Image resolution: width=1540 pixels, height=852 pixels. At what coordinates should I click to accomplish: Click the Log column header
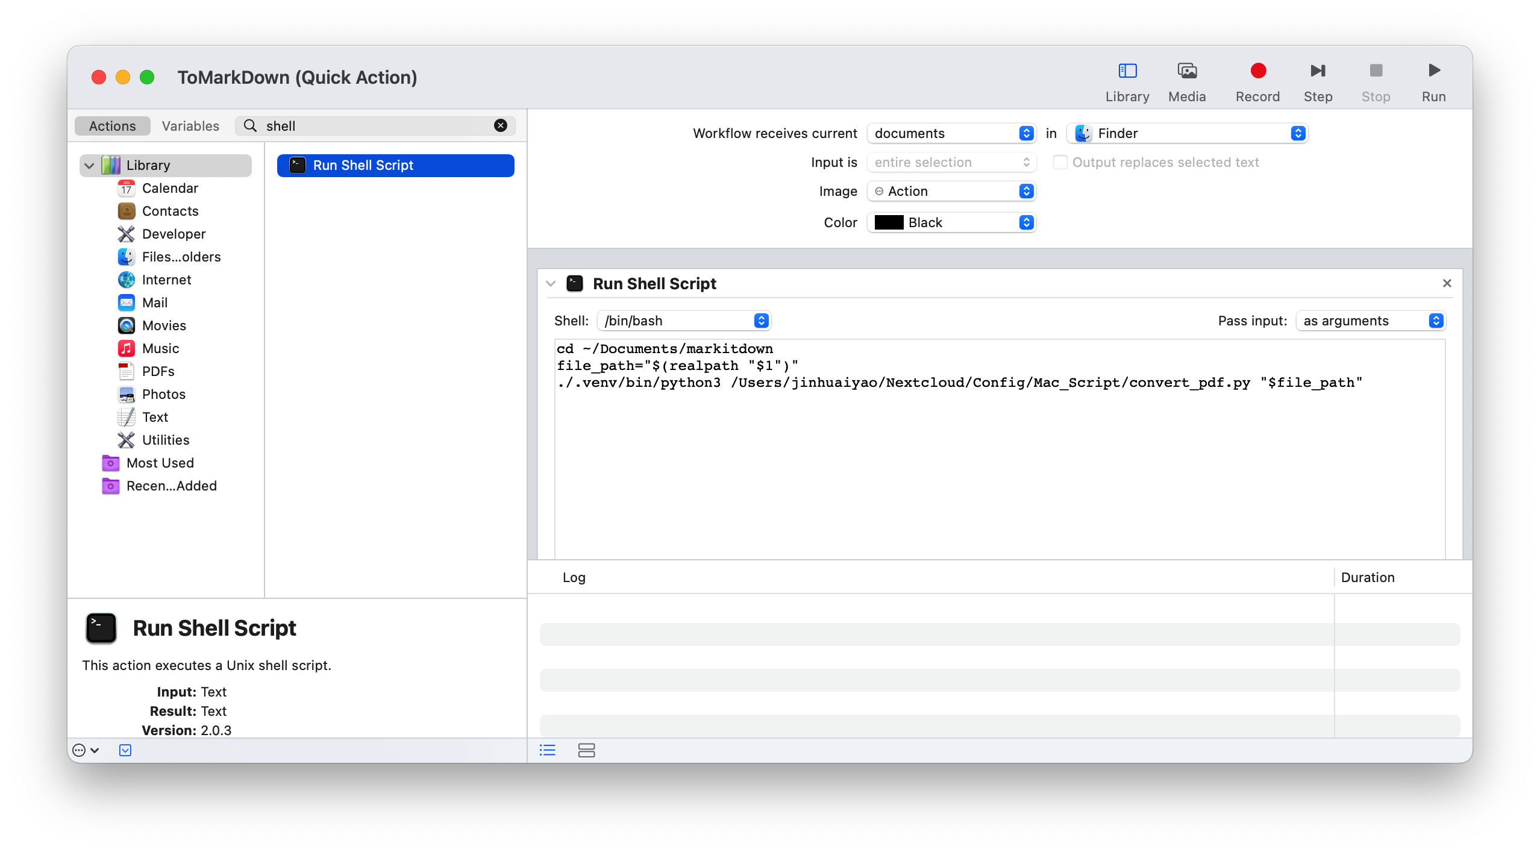[x=574, y=577]
